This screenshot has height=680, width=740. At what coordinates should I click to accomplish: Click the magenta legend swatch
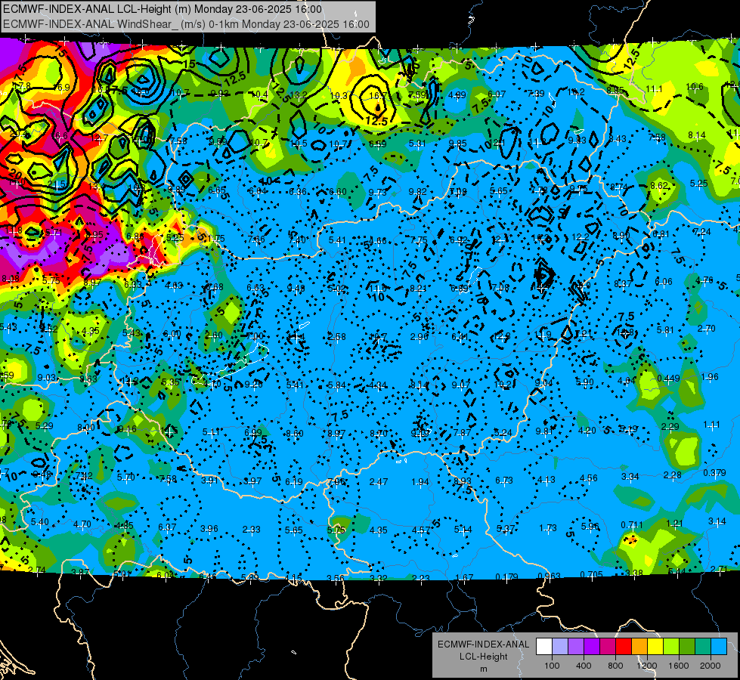[608, 647]
